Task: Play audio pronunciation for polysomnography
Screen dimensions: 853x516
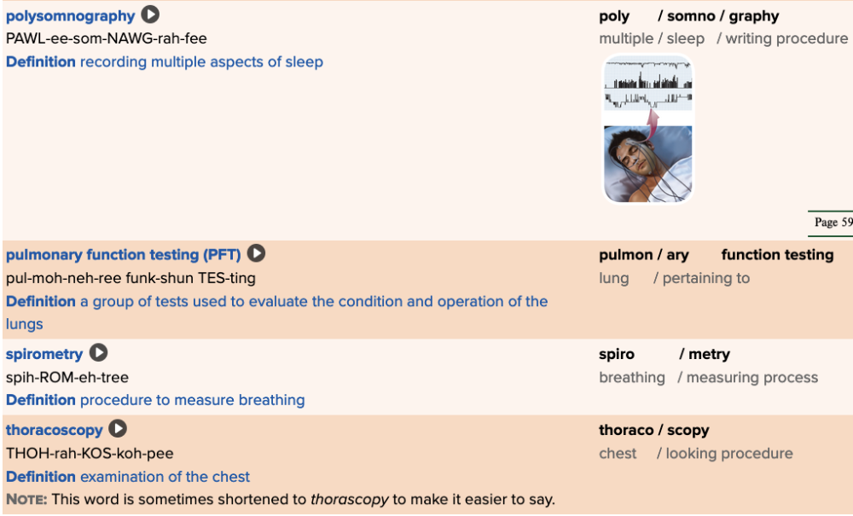Action: pyautogui.click(x=150, y=14)
